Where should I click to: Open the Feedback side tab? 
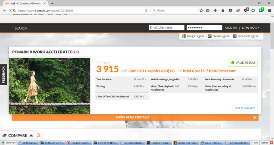click(4, 75)
